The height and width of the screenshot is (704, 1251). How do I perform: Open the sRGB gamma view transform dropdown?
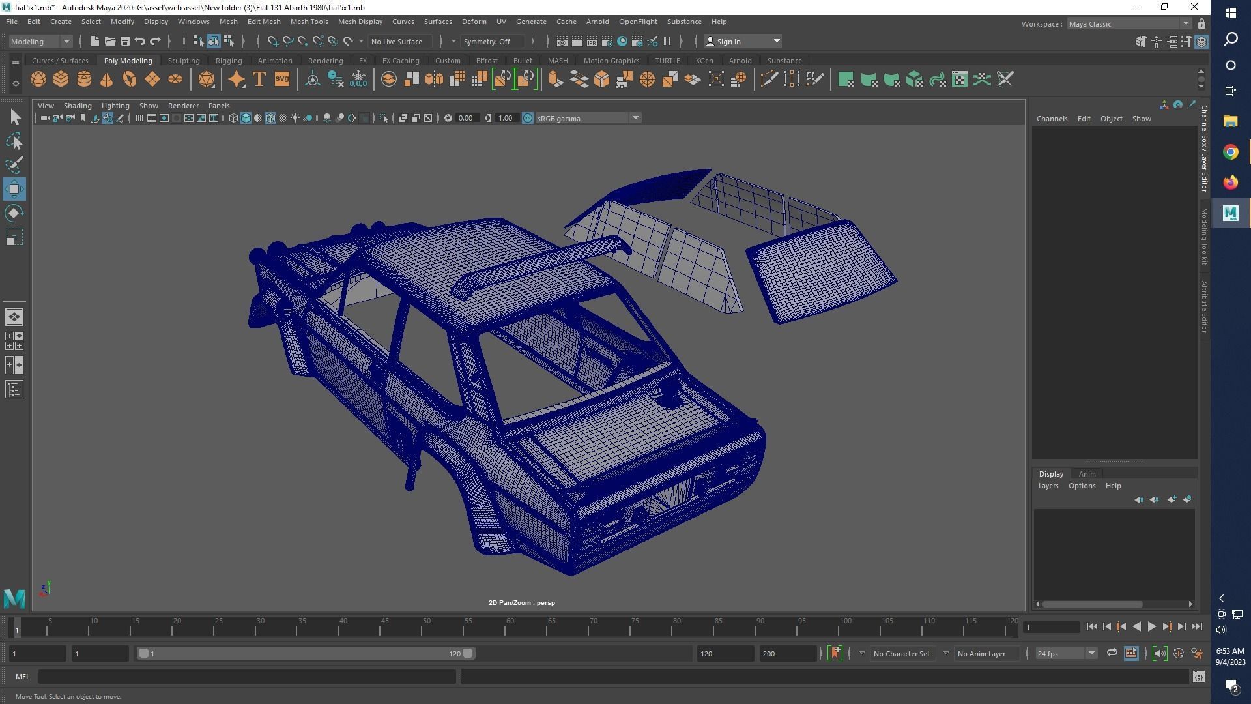point(588,118)
